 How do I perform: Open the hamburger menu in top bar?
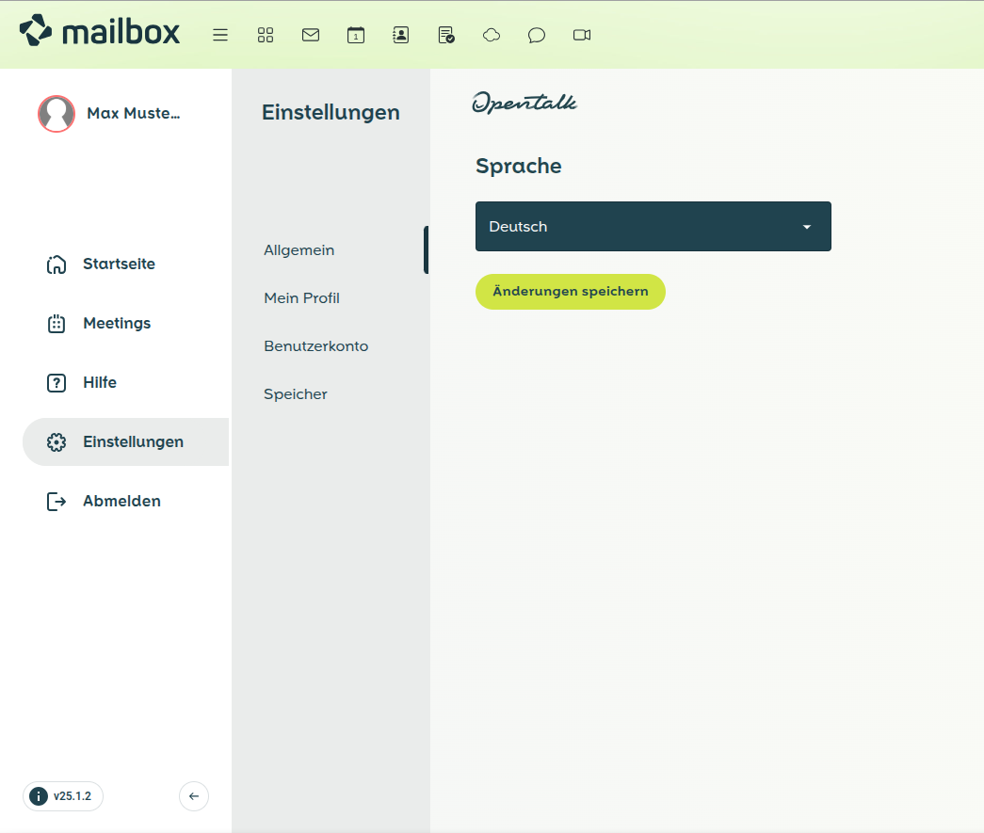click(x=220, y=35)
